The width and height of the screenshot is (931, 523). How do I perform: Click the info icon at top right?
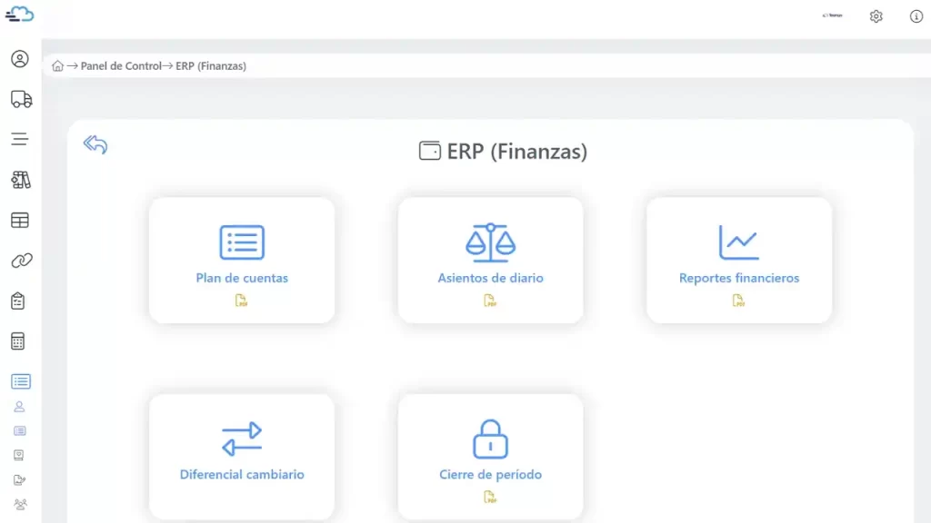pos(915,15)
